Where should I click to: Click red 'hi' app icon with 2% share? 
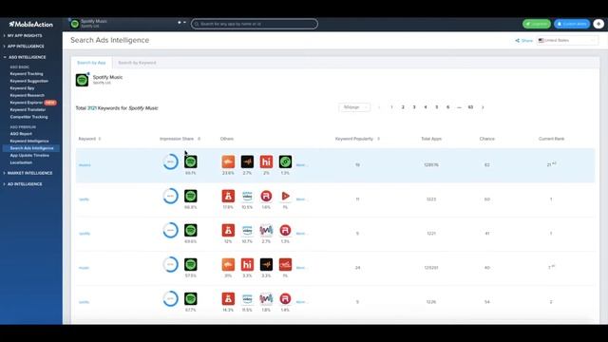click(266, 161)
